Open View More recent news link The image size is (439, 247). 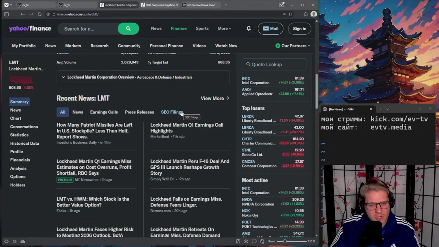pyautogui.click(x=215, y=98)
